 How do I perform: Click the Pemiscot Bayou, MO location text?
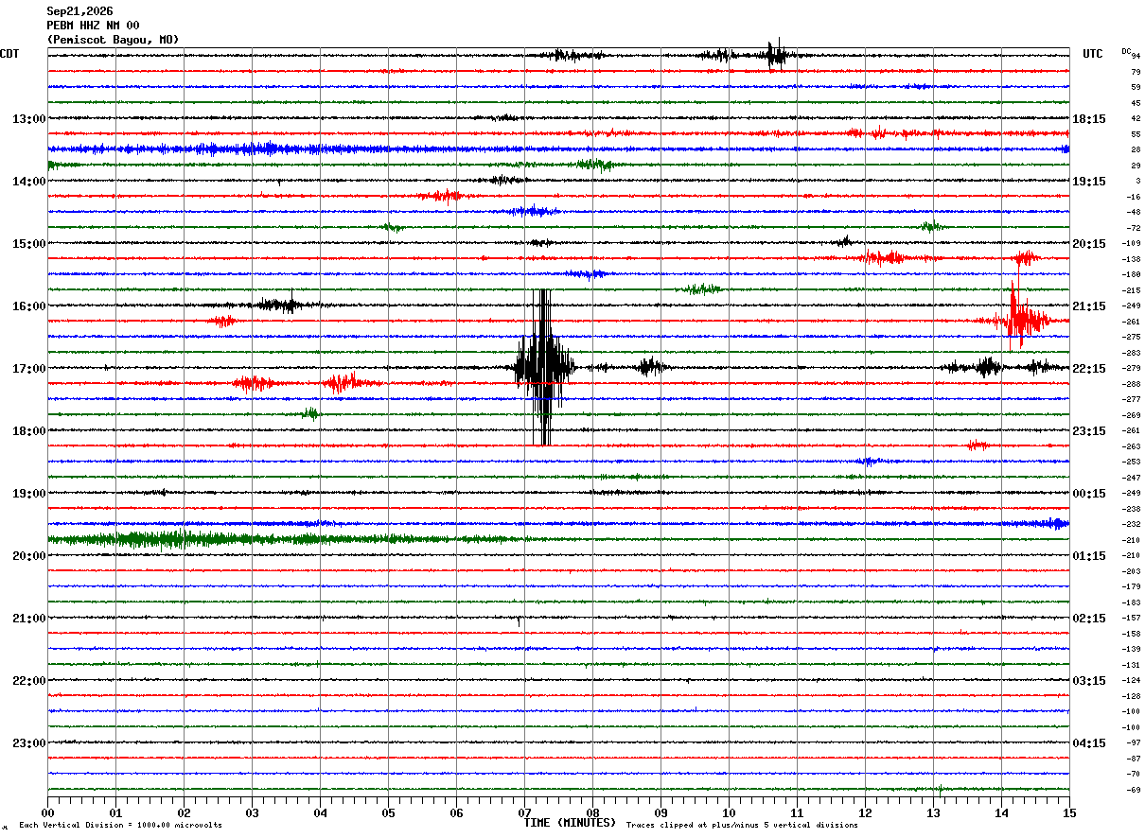[113, 40]
